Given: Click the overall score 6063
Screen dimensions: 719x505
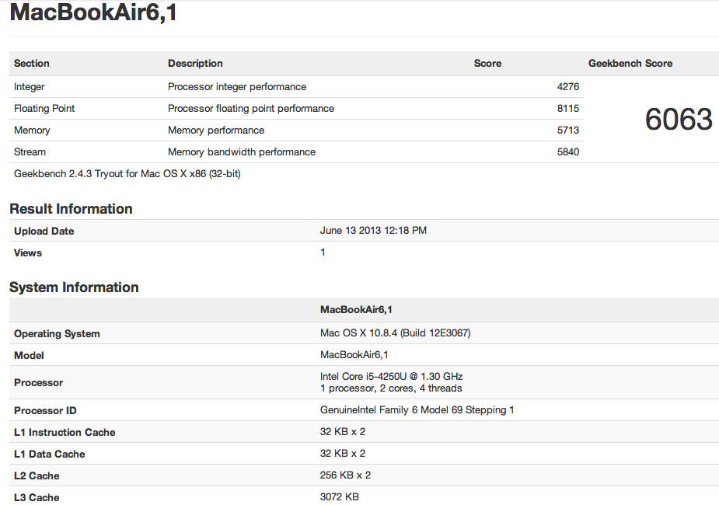Looking at the screenshot, I should pyautogui.click(x=679, y=119).
